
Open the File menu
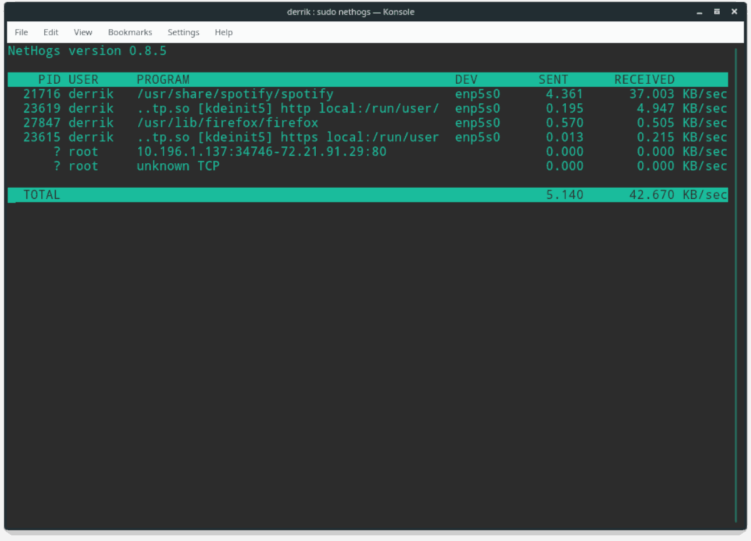[21, 32]
